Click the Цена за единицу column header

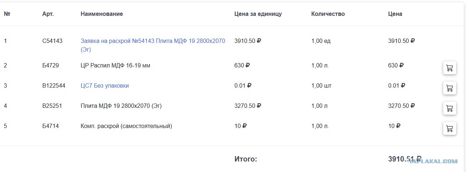258,14
